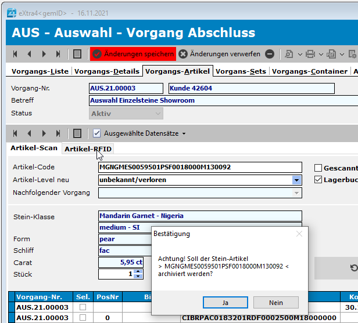Toggle the Lagerbuchung checkbox

[x=318, y=180]
